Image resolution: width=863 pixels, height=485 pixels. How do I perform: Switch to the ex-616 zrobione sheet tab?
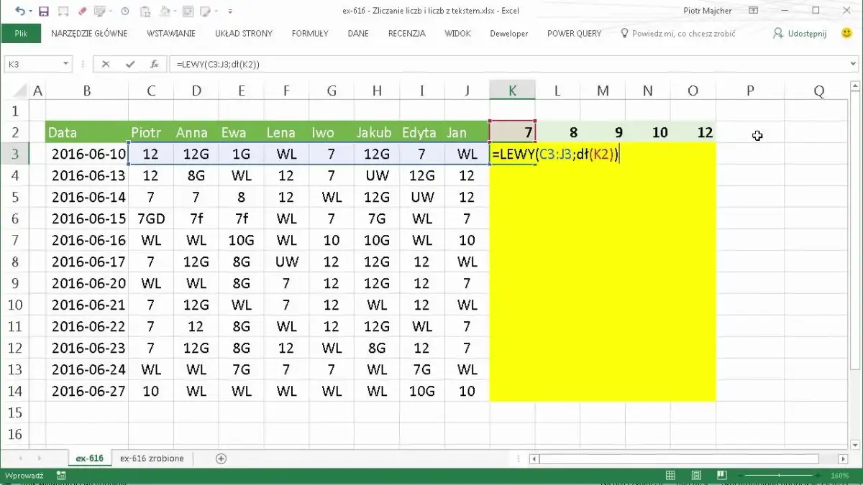[x=151, y=458]
